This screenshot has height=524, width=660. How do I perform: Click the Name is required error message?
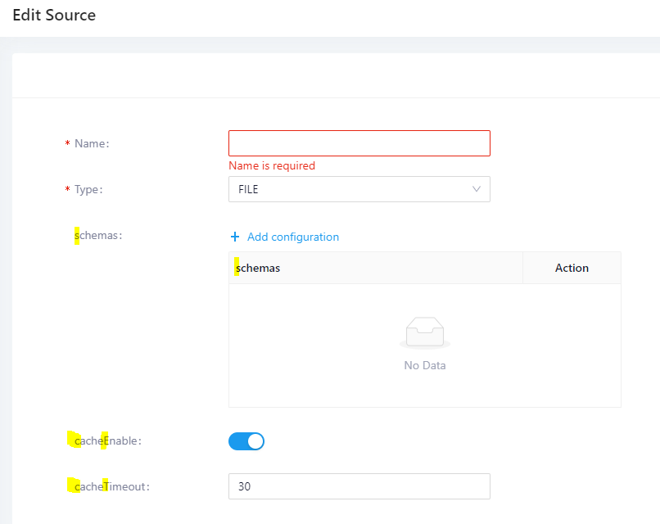coord(272,165)
